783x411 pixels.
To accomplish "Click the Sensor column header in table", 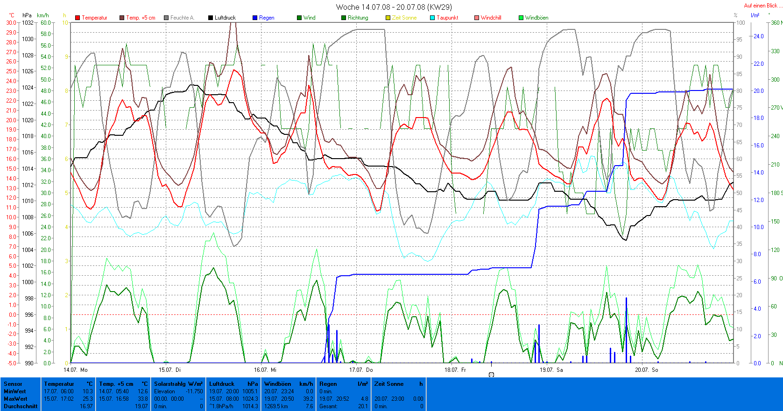I will 13,384.
